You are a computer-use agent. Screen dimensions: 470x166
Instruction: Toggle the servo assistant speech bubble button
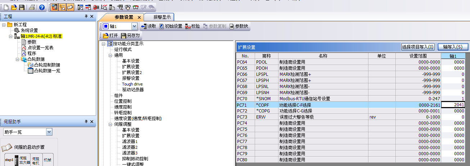click(x=70, y=7)
